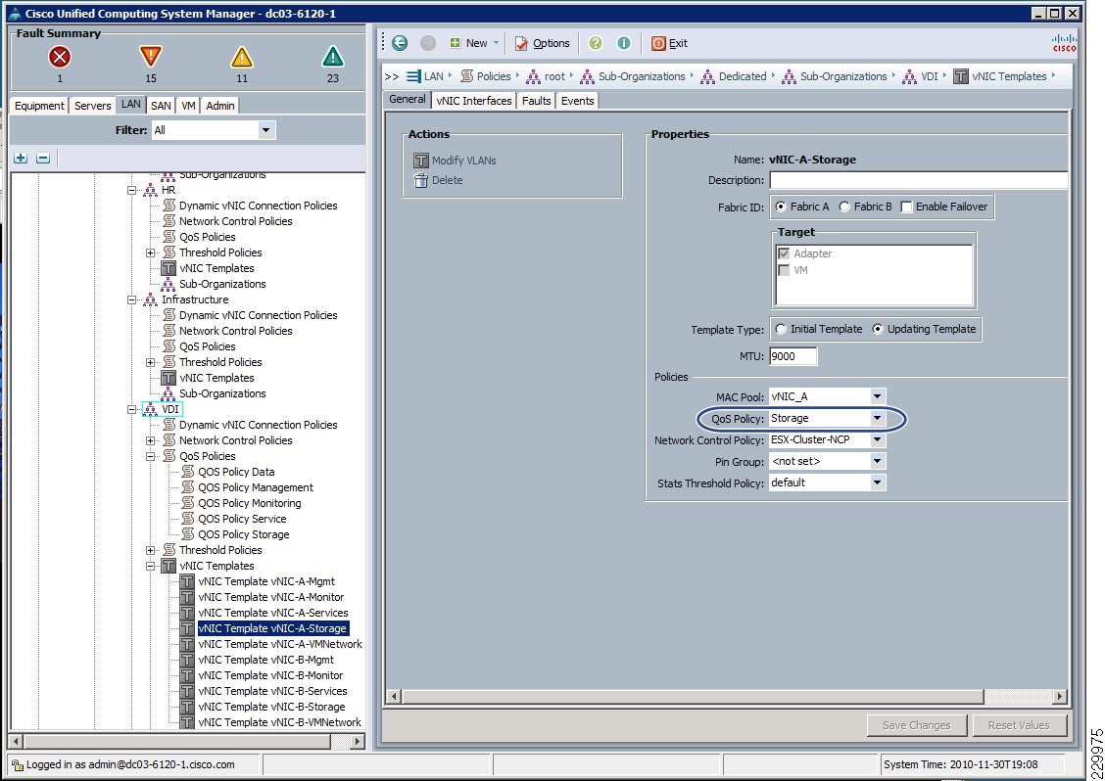
Task: Click the vNIC-A-Mgmt template icon
Action: click(187, 581)
